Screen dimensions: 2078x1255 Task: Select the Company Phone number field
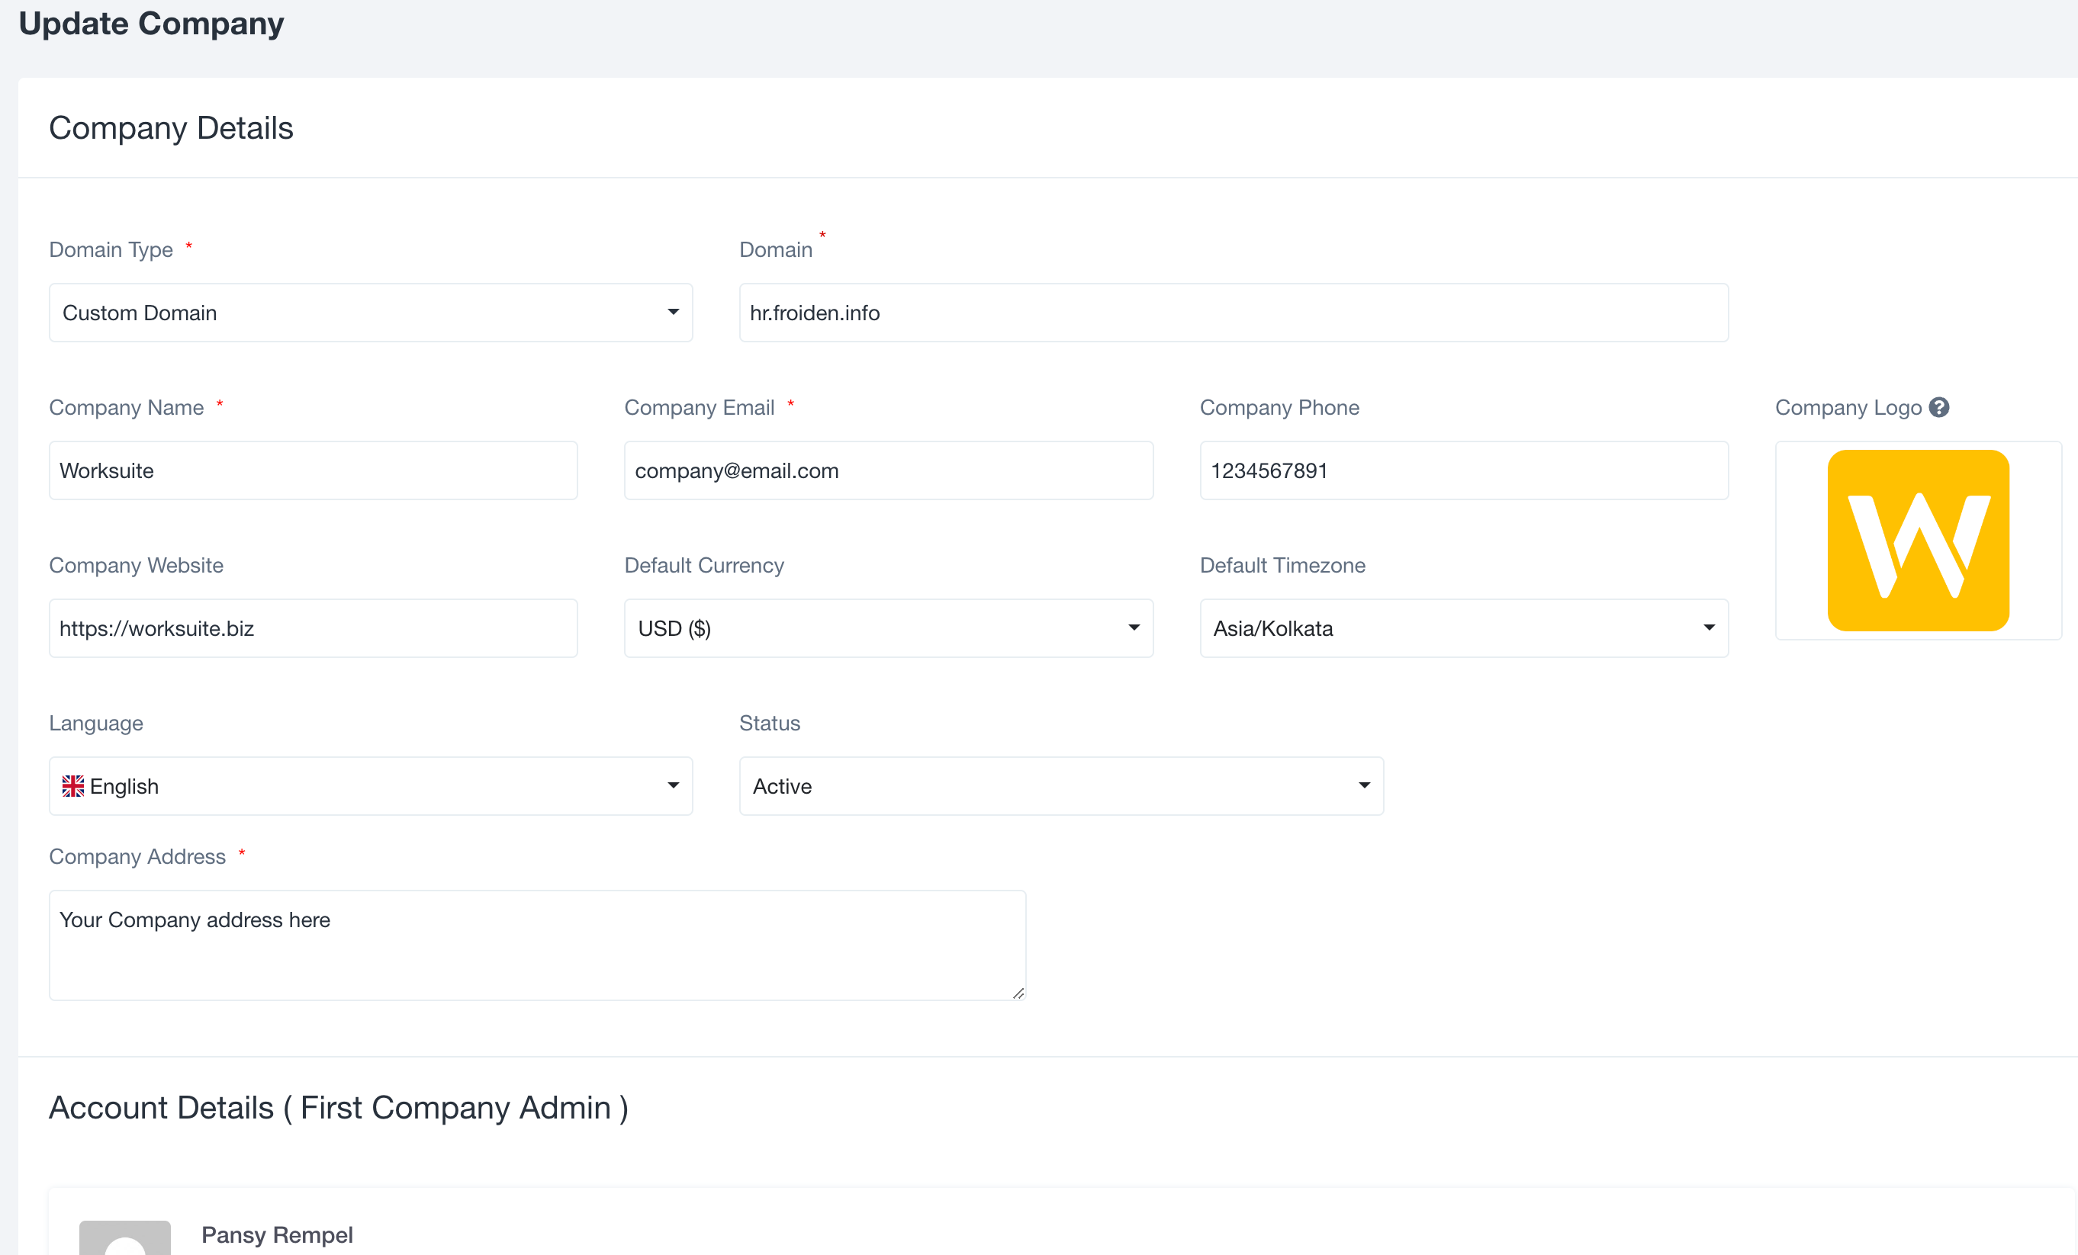pos(1463,471)
